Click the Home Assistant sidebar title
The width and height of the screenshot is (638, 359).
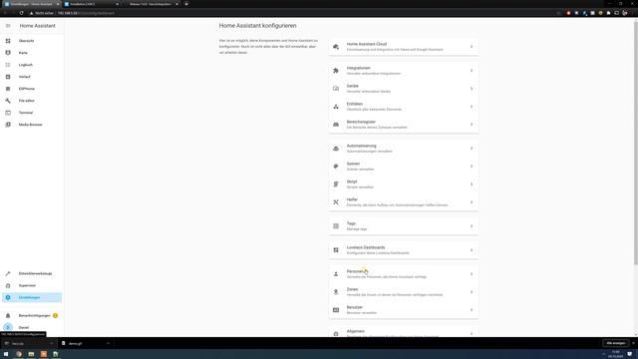(x=38, y=26)
